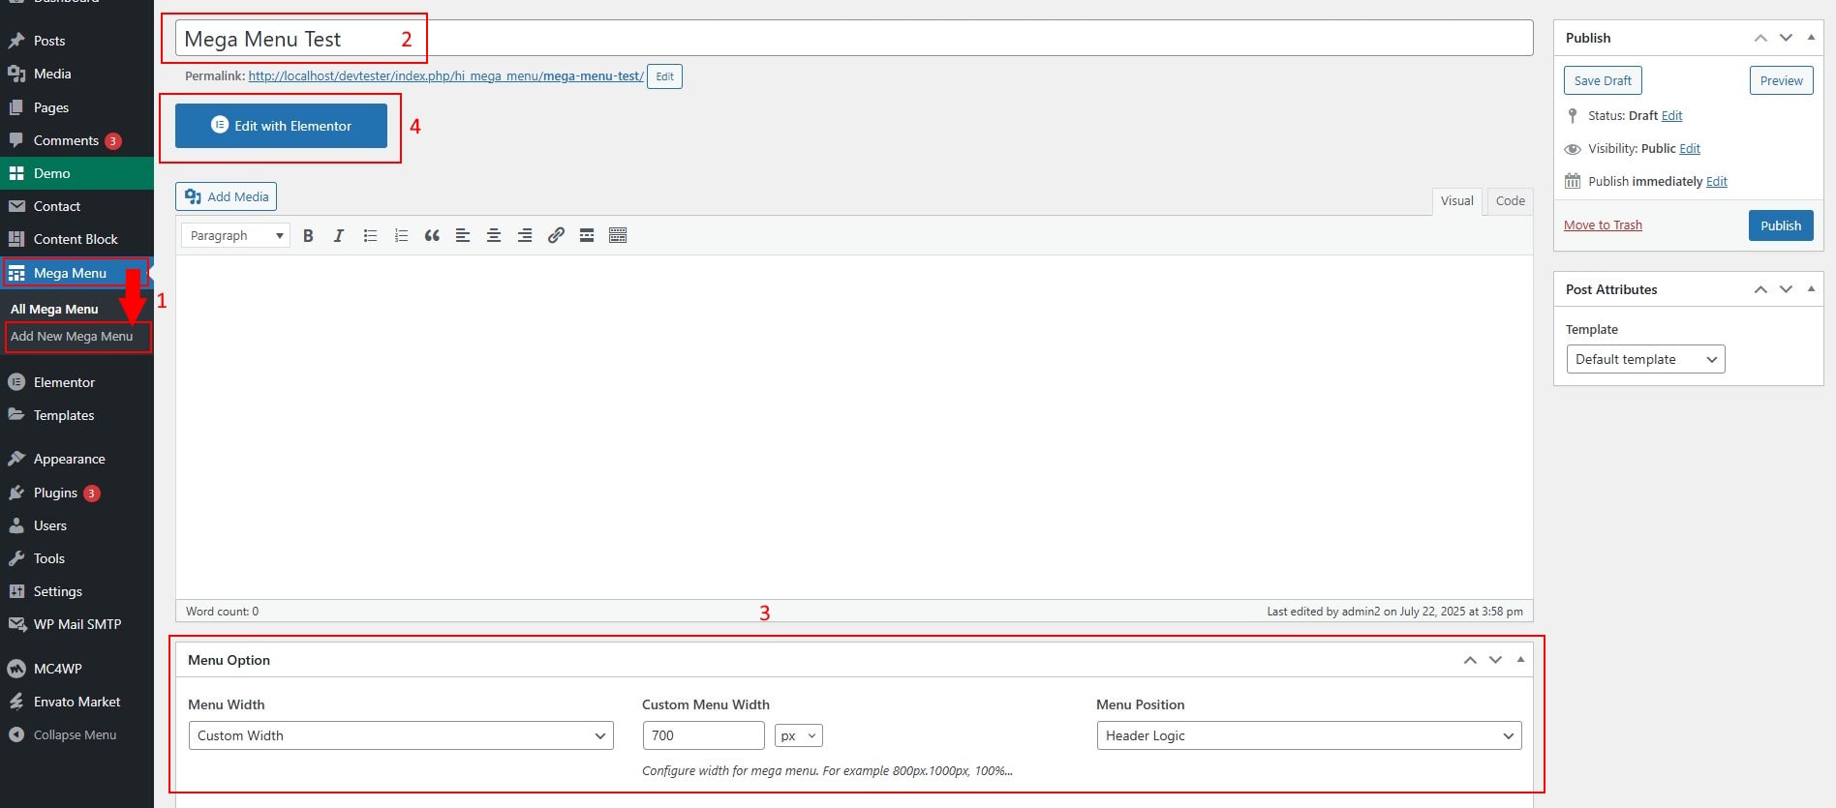
Task: Insert a blockquote
Action: click(432, 235)
